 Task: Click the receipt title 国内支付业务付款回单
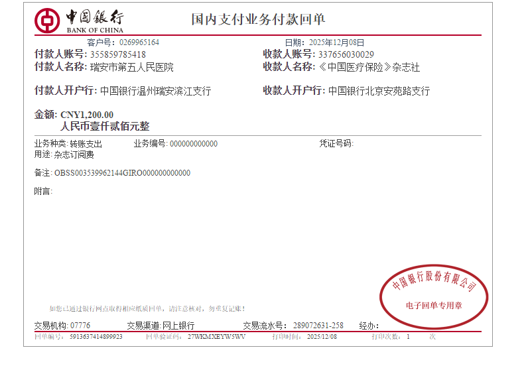click(259, 19)
